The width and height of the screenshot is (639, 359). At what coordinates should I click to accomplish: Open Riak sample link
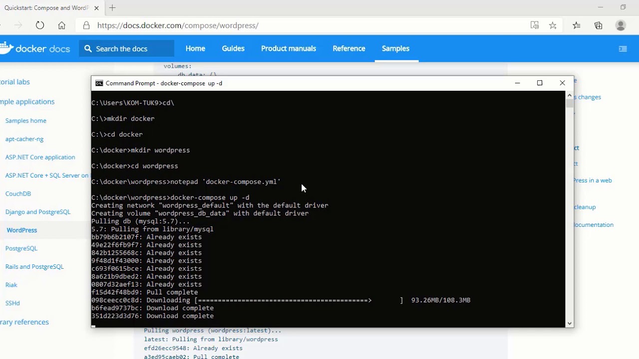point(11,285)
